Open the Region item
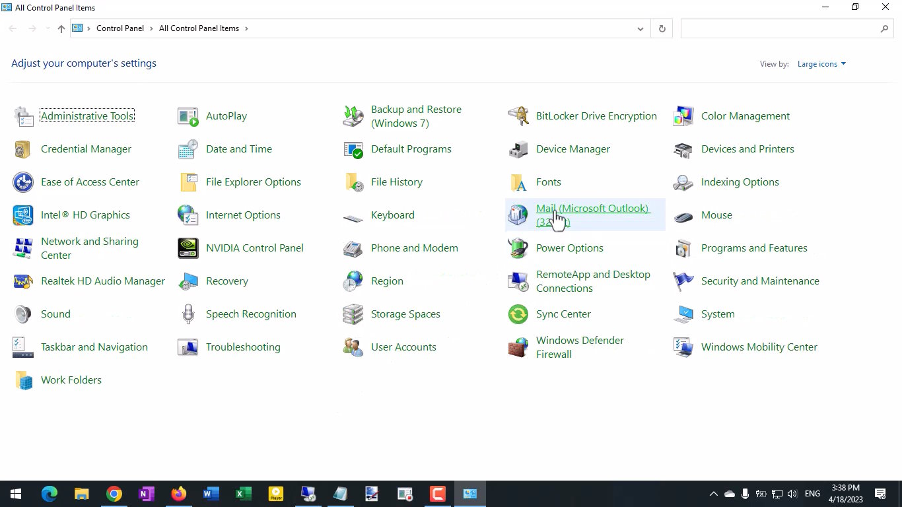The width and height of the screenshot is (902, 507). coord(373,281)
